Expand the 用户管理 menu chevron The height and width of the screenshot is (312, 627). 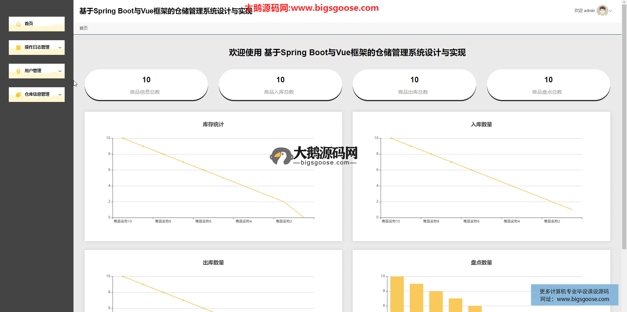point(60,71)
